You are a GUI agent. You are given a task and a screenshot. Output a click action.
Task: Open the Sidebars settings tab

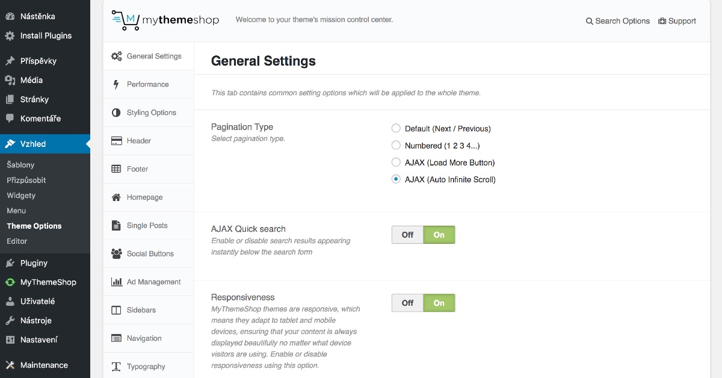click(x=141, y=310)
